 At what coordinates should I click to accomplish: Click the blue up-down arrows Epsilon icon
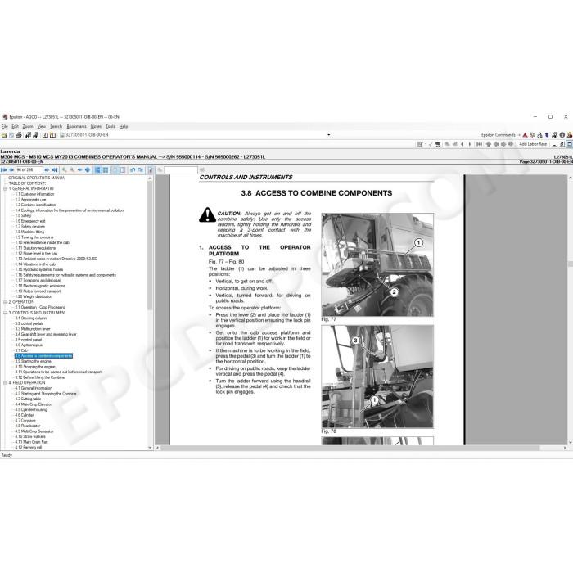[x=547, y=135]
